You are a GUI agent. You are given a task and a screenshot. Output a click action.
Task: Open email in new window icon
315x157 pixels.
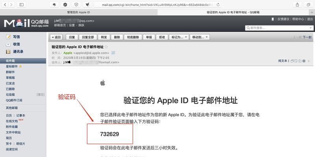click(x=292, y=61)
